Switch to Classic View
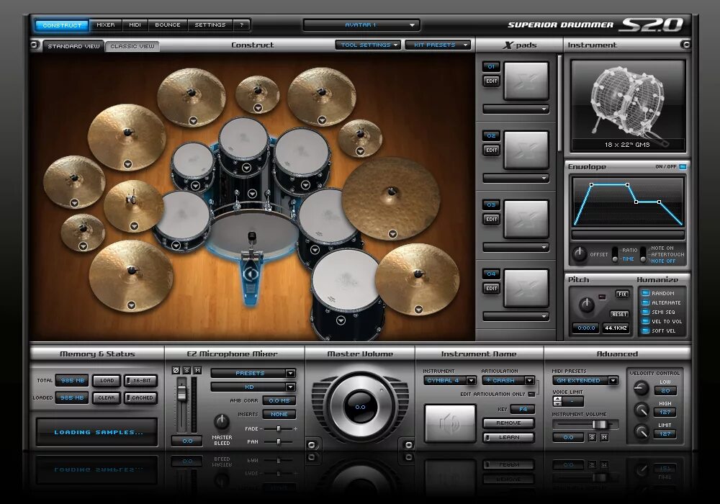The image size is (720, 504). [132, 46]
